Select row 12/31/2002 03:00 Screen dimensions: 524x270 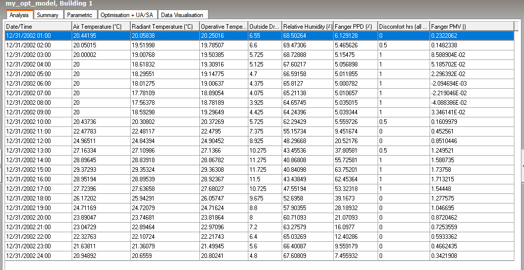259,55
